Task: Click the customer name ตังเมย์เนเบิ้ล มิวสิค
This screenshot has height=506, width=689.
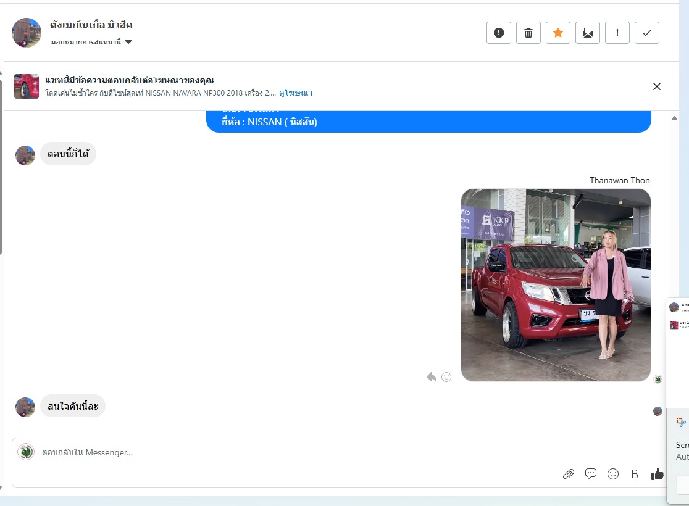Action: point(91,25)
